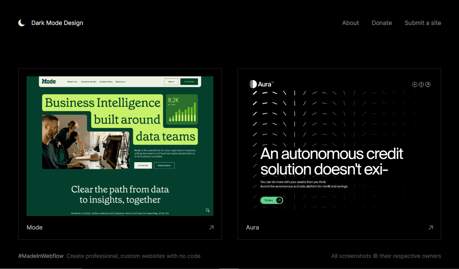The height and width of the screenshot is (269, 459).
Task: Click the white Try for free button below description
Action: tap(143, 165)
